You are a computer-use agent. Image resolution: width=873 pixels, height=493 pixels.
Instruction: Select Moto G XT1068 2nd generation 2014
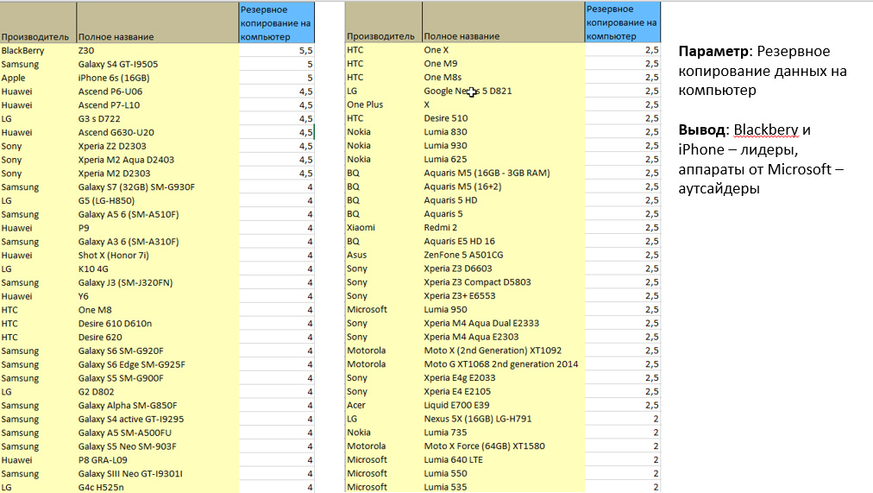[x=504, y=363]
